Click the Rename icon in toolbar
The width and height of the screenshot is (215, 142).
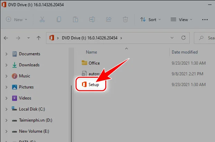pyautogui.click(x=92, y=19)
